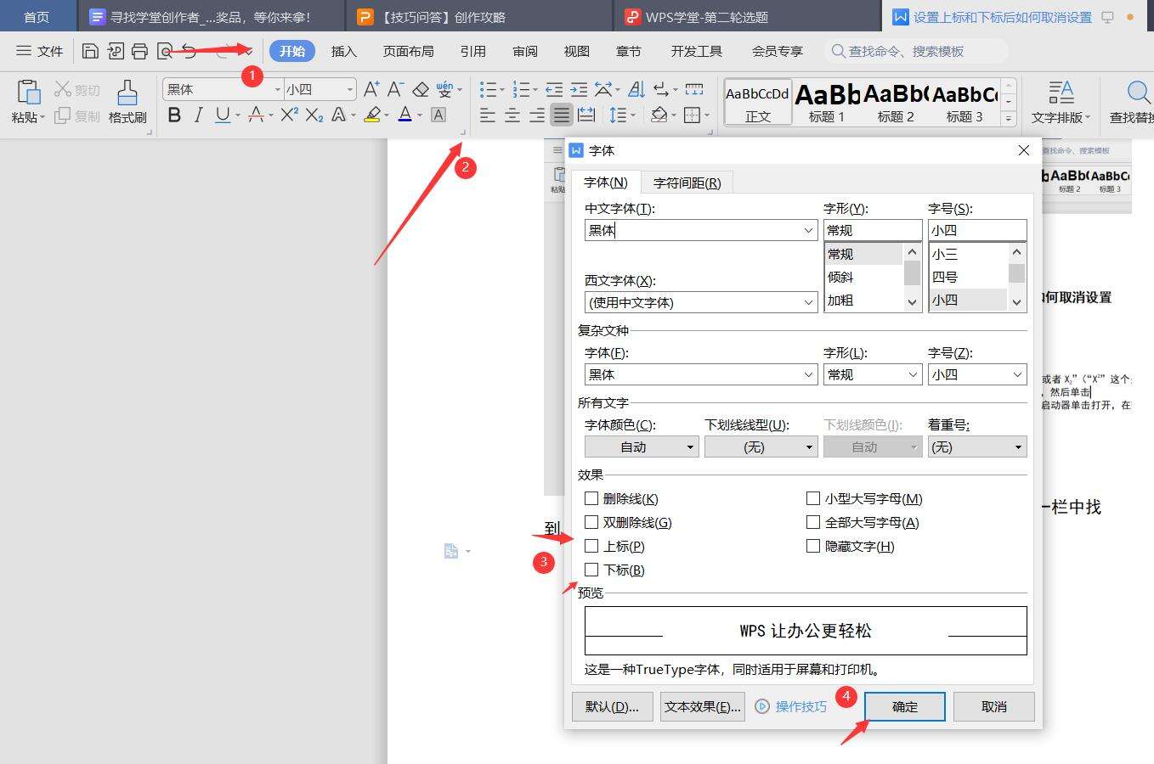1154x764 pixels.
Task: Apply the 标题 1 style
Action: (x=827, y=102)
